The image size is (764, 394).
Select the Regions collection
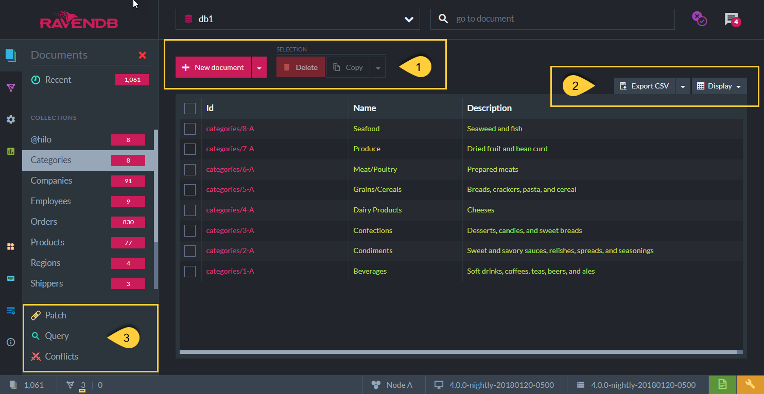pos(88,263)
